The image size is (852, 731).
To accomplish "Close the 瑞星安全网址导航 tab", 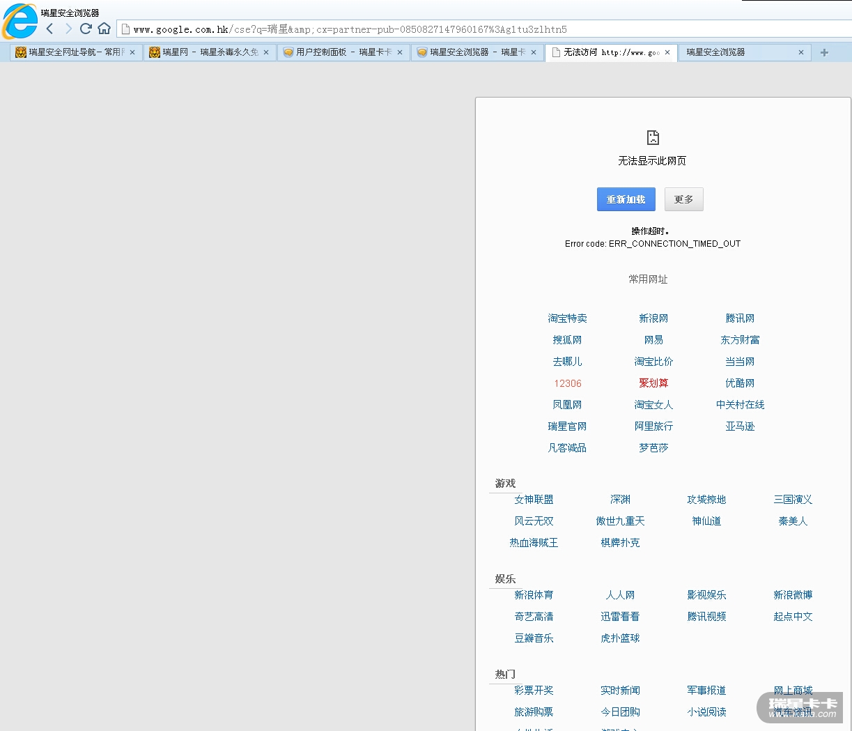I will pyautogui.click(x=132, y=52).
